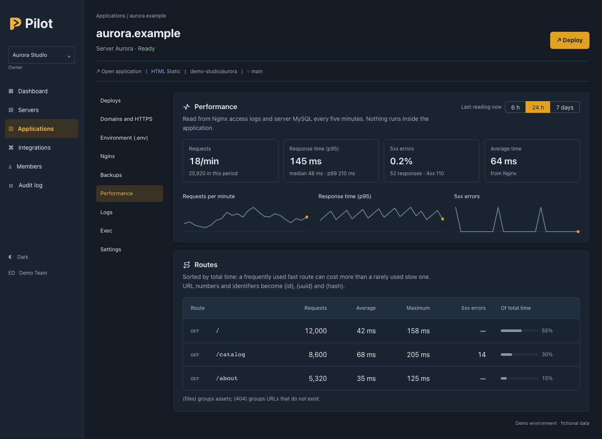The width and height of the screenshot is (602, 439).
Task: Click the /catalog route row
Action: click(381, 355)
